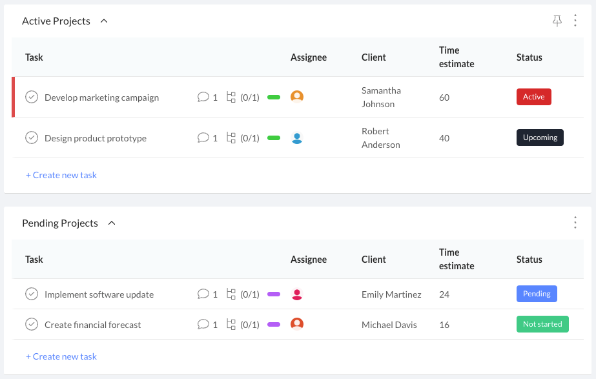596x379 pixels.
Task: Open comments on Implement software update
Action: pos(203,294)
